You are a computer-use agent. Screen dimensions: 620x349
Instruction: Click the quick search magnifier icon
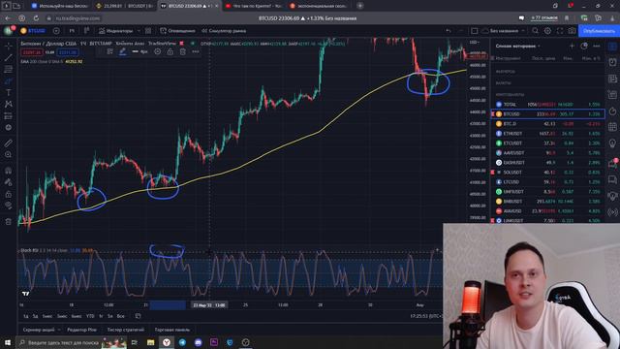click(x=535, y=31)
